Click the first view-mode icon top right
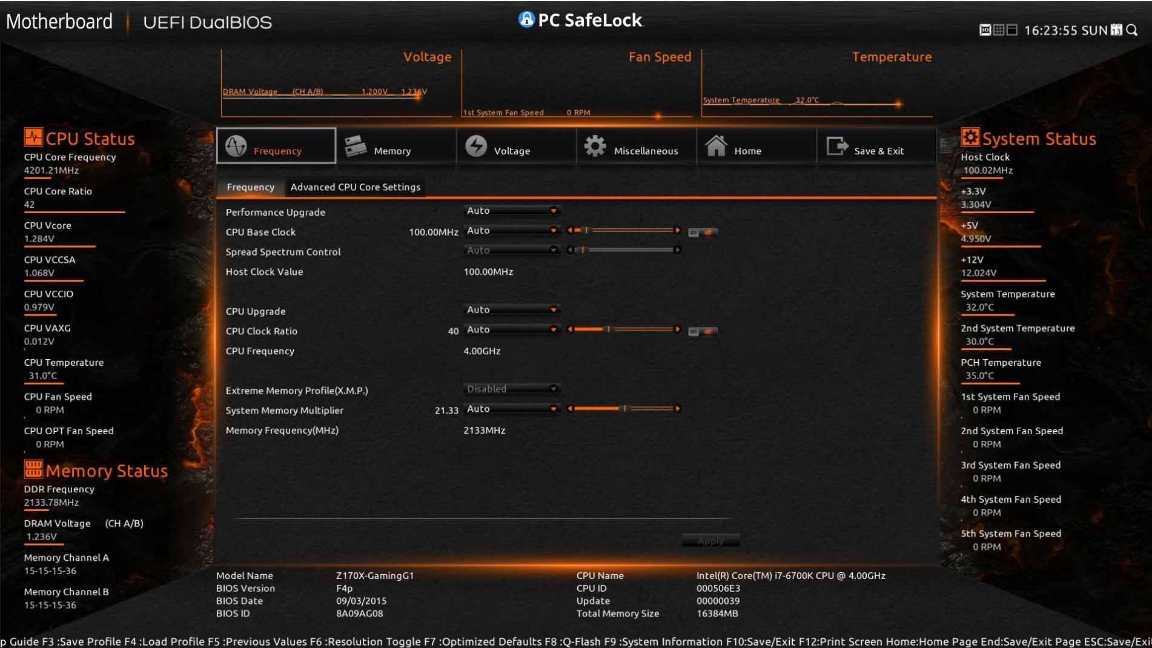Screen dimensions: 1152x648 985,30
